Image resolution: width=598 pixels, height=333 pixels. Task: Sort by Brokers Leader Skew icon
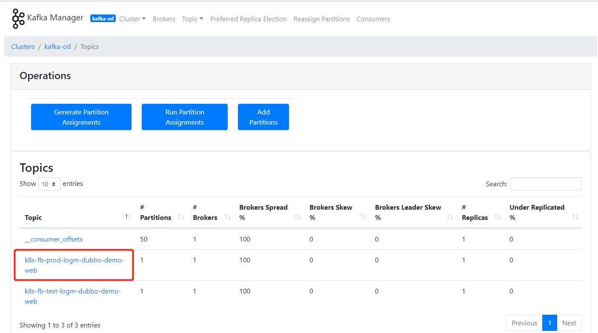tap(450, 217)
